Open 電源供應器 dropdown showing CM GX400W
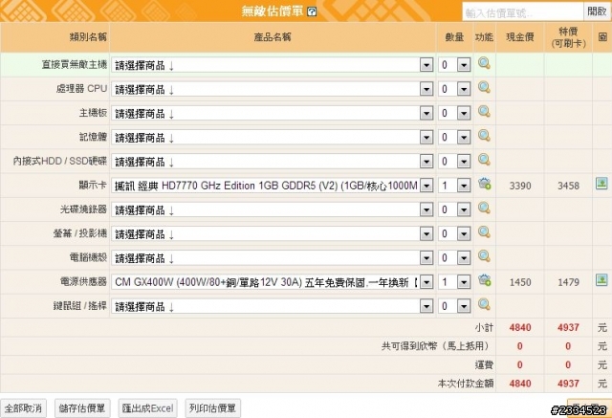The image size is (612, 418). click(273, 282)
